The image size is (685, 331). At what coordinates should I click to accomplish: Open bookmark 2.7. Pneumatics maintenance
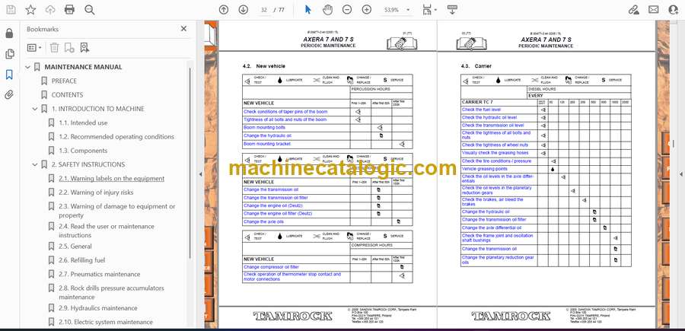coord(100,274)
